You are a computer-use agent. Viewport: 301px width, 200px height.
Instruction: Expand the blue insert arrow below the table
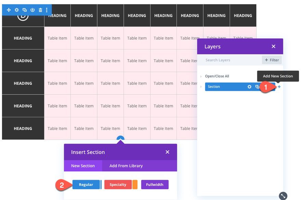click(x=120, y=138)
